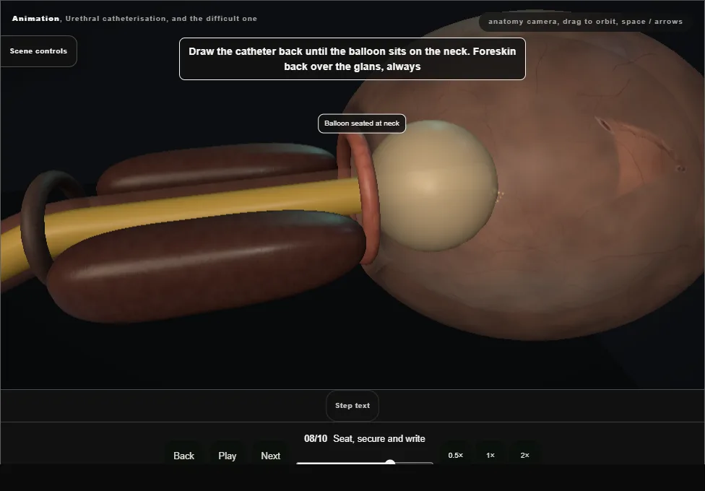Click the 'Draw the catheter back' instruction box
705x491 pixels.
pos(352,59)
